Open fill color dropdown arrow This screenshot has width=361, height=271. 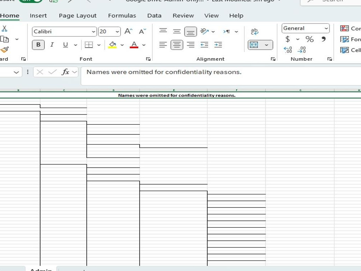(x=122, y=45)
